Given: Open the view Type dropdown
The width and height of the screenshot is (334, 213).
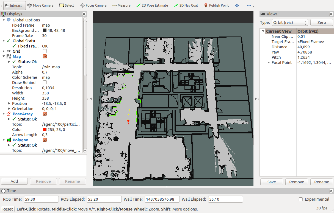Looking at the screenshot, I should tap(290, 23).
